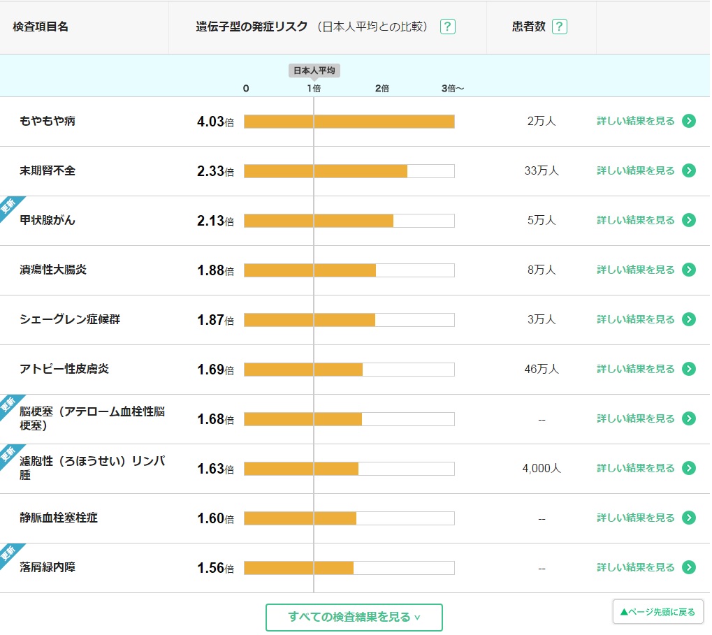Click the green arrow icon for 脳梗塞 row

[x=690, y=419]
